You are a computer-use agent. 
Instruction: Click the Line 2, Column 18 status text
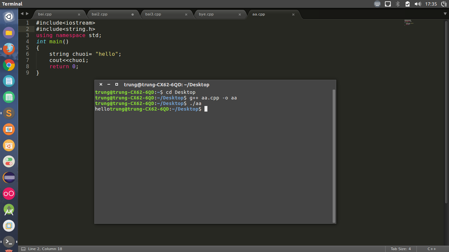click(45, 249)
